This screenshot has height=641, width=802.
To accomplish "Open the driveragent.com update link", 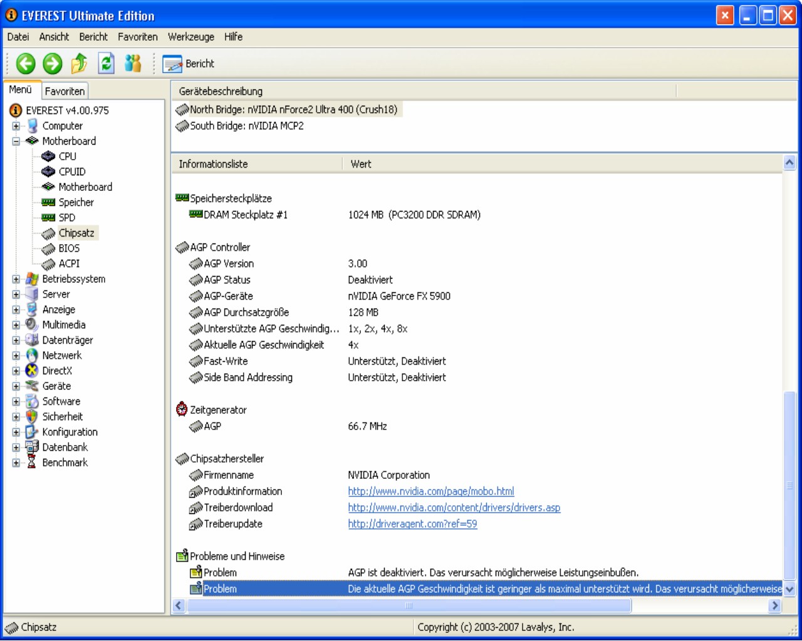I will pyautogui.click(x=412, y=524).
